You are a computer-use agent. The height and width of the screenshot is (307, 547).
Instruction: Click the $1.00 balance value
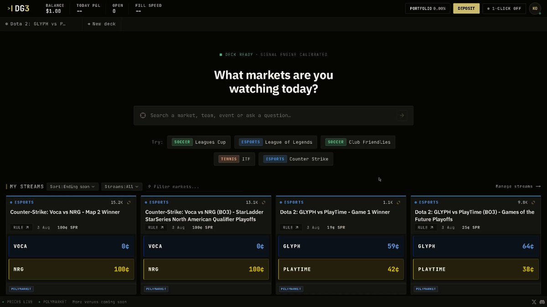pyautogui.click(x=53, y=11)
